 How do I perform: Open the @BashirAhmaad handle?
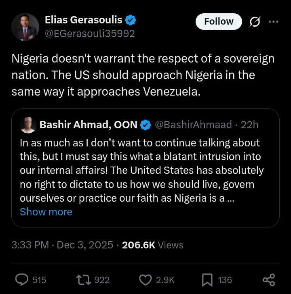(x=194, y=125)
